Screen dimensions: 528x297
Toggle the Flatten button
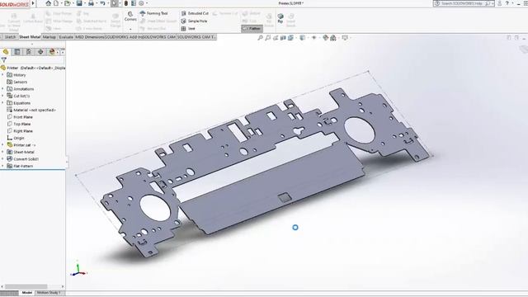point(252,29)
